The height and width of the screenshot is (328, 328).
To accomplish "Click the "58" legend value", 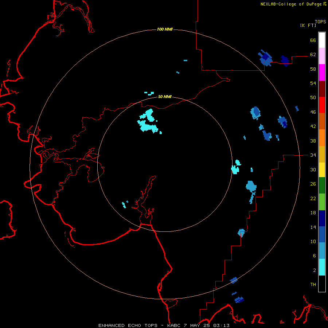I will coord(313,69).
